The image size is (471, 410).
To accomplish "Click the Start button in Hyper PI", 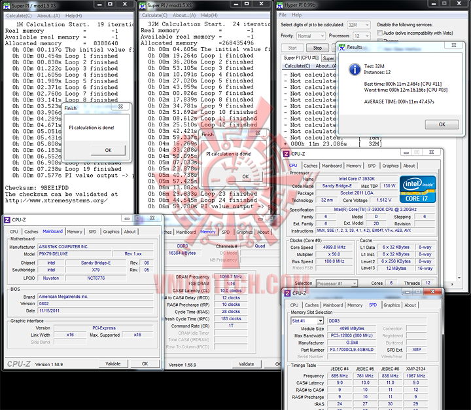I will (292, 48).
